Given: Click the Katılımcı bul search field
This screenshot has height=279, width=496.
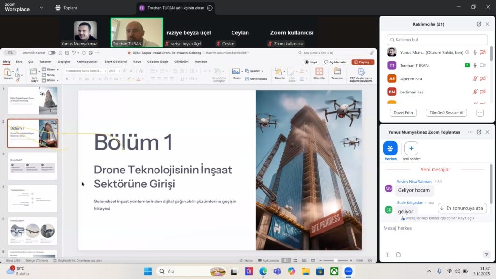Looking at the screenshot, I should tap(437, 40).
